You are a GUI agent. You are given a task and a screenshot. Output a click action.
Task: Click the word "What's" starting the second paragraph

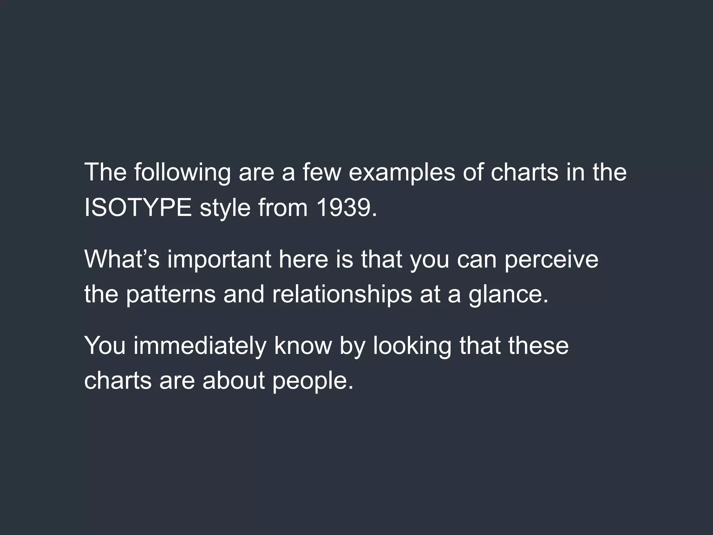click(x=122, y=259)
